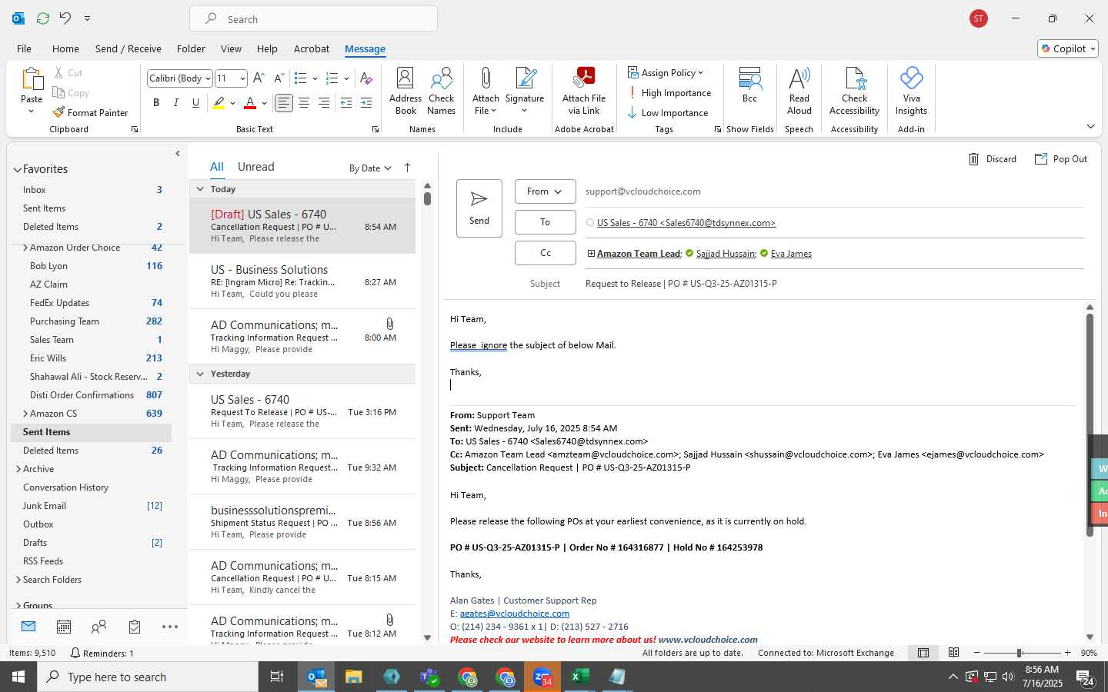Toggle underline formatting
This screenshot has height=692, width=1108.
[196, 102]
